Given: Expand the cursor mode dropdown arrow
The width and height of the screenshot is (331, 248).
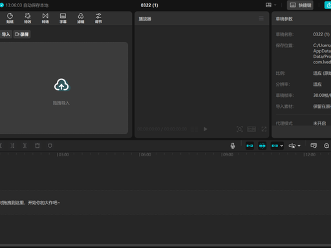Looking at the screenshot, I should tap(299, 146).
